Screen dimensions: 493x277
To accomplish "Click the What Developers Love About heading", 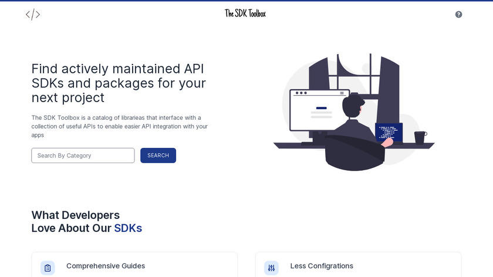I will pyautogui.click(x=87, y=222).
